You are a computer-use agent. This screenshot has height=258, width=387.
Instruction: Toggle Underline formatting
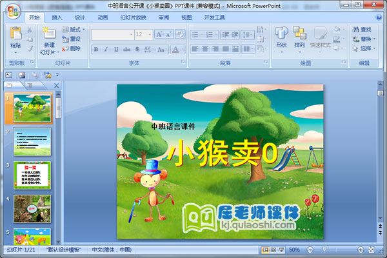pos(116,50)
